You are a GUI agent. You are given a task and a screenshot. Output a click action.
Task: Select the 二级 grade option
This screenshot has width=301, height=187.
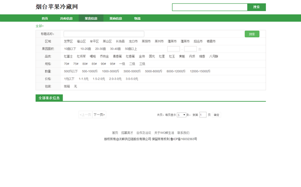[x=132, y=64]
